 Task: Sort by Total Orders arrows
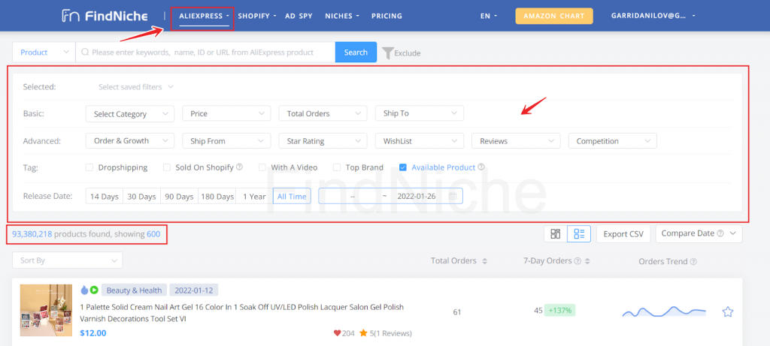click(x=485, y=261)
